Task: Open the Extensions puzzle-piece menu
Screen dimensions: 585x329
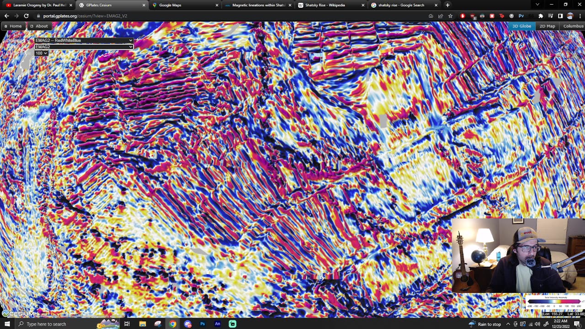Action: [x=541, y=16]
